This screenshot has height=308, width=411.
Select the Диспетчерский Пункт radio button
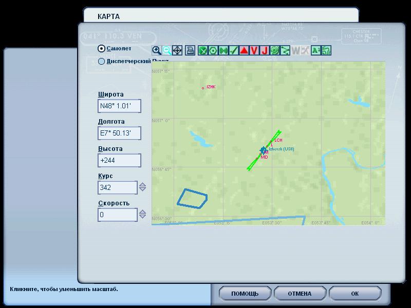[101, 61]
